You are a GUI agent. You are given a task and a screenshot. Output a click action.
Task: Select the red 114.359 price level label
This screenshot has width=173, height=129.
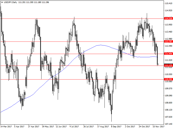pyautogui.click(x=168, y=18)
